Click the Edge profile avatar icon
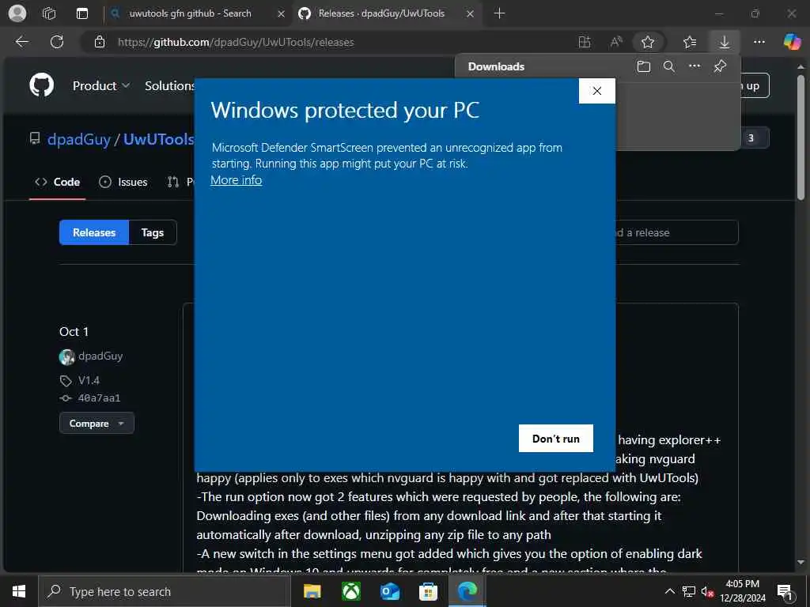Viewport: 810px width, 607px height. (17, 13)
